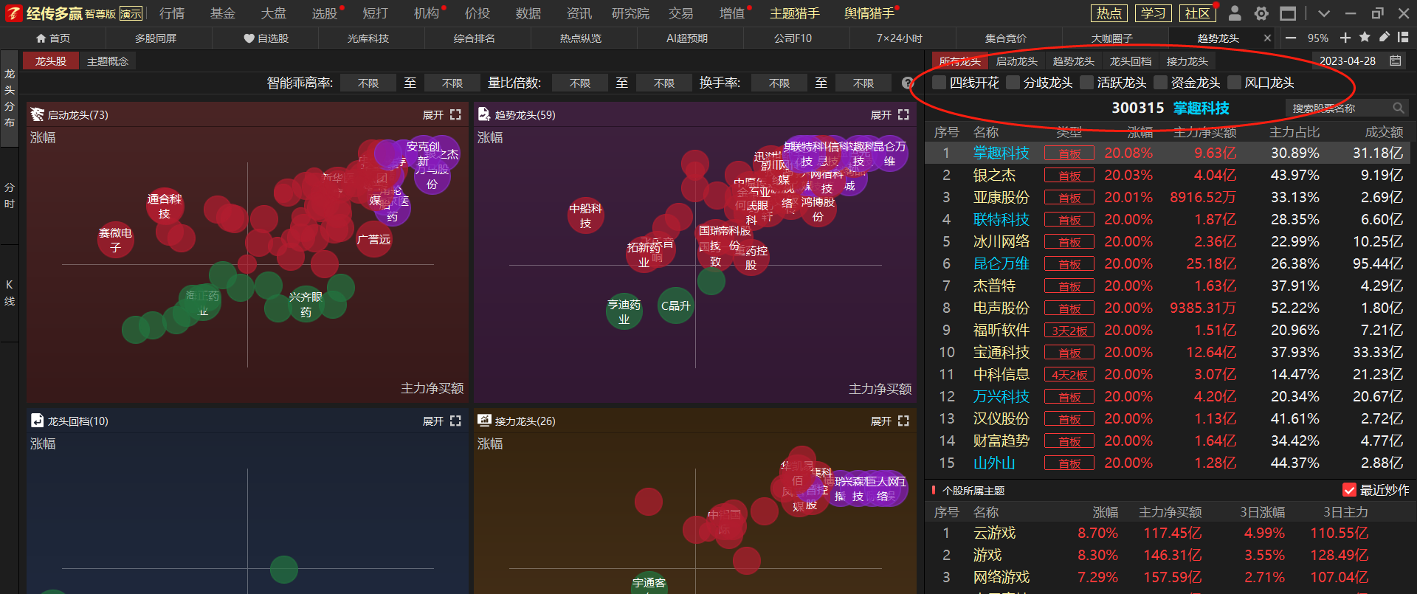Click the stock name search field

coord(1340,108)
